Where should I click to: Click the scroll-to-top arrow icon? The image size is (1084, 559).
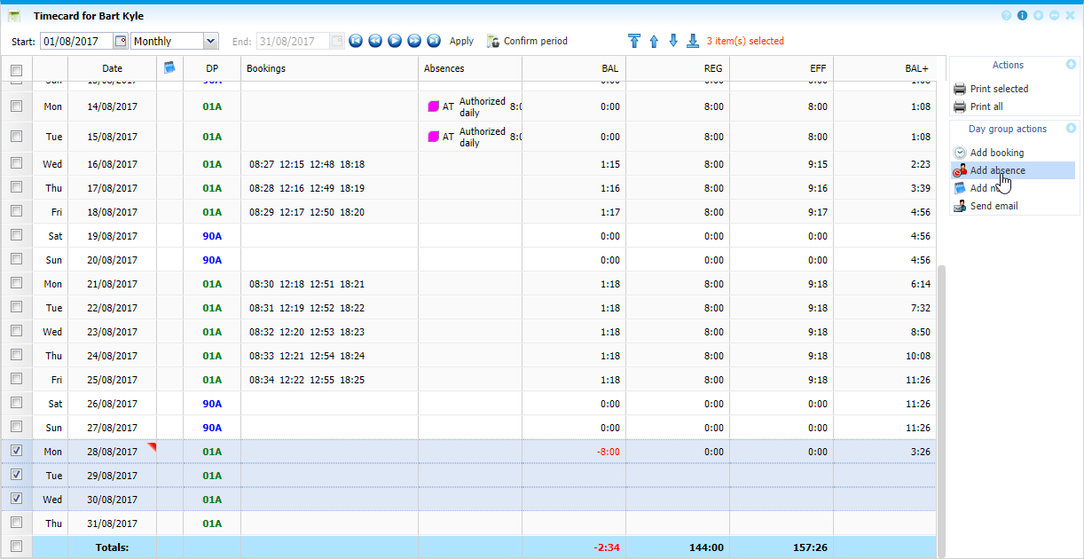633,41
